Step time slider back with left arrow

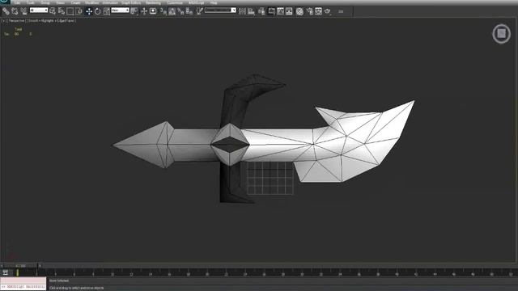(x=2, y=266)
